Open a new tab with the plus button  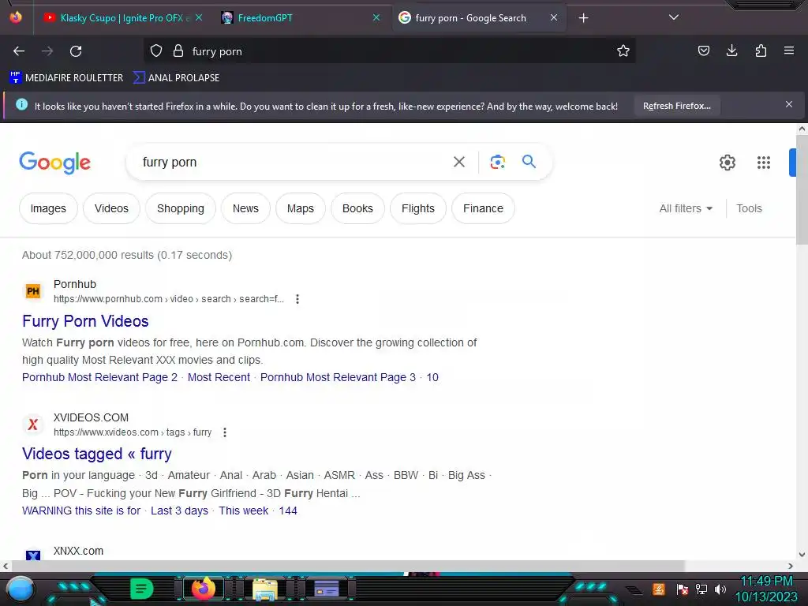tap(583, 18)
